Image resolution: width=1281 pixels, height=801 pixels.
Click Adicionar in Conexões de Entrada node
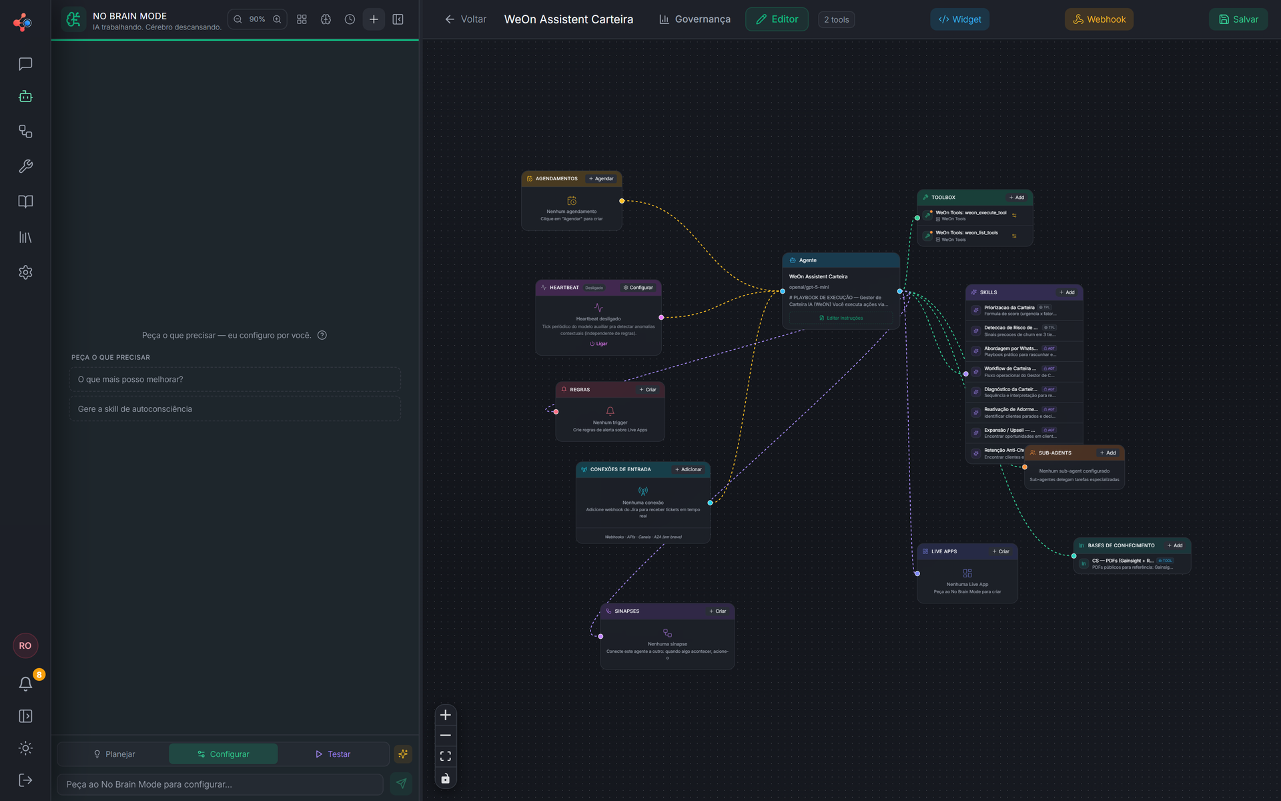[689, 469]
